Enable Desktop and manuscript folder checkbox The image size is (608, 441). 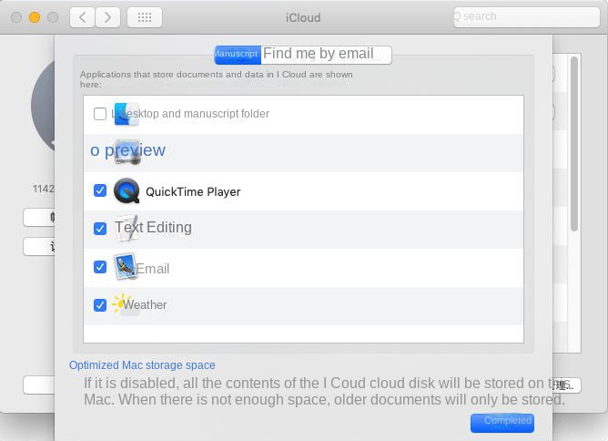point(100,114)
